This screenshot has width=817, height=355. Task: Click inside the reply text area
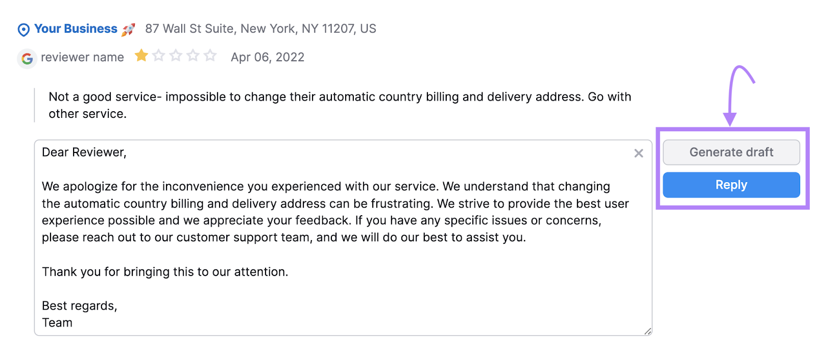(332, 230)
